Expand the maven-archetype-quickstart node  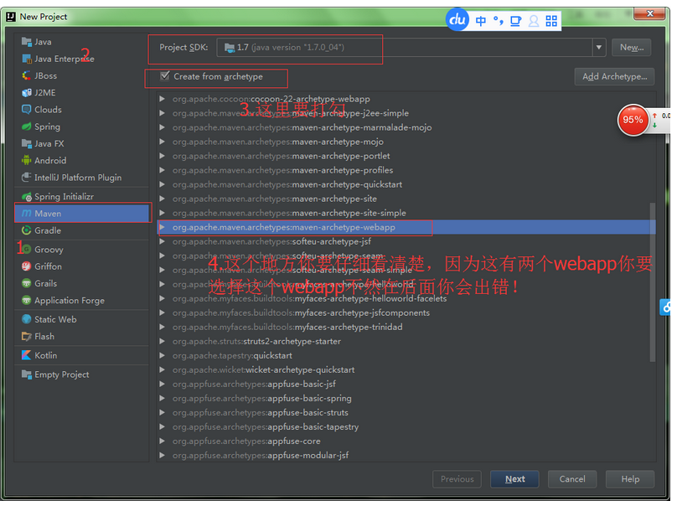(162, 184)
